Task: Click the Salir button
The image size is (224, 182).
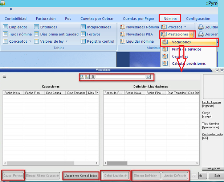Action: (x=217, y=176)
